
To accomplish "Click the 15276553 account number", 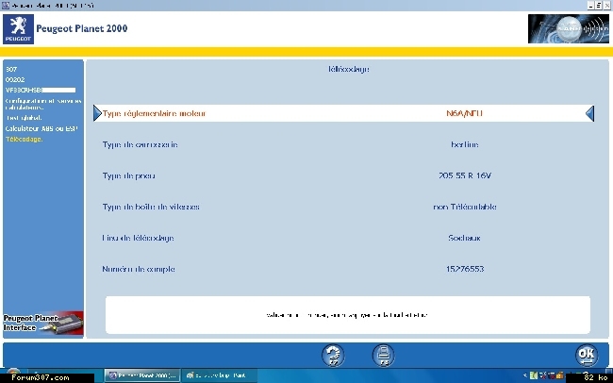I will (x=464, y=269).
